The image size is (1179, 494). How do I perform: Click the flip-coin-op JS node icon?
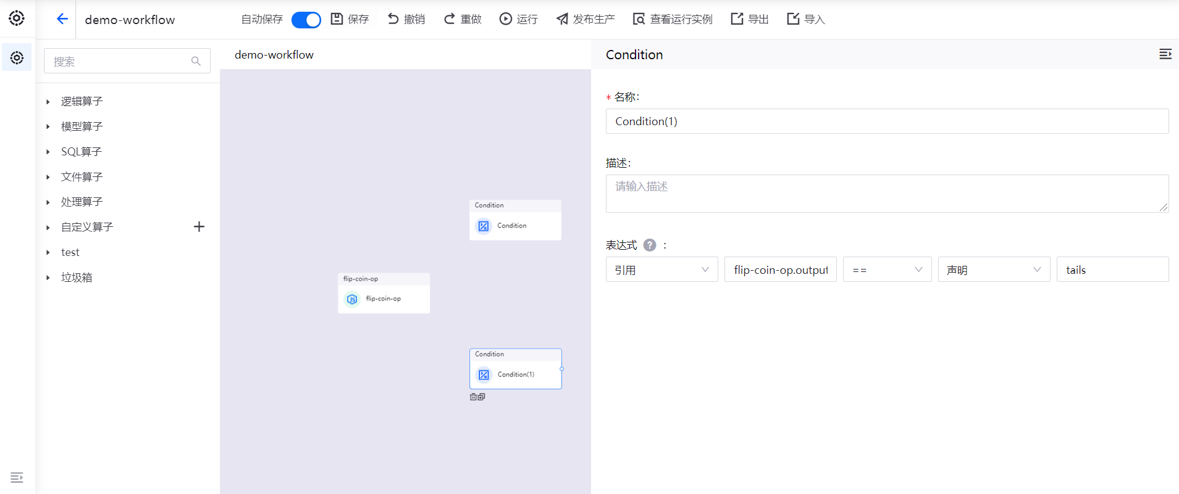tap(352, 299)
